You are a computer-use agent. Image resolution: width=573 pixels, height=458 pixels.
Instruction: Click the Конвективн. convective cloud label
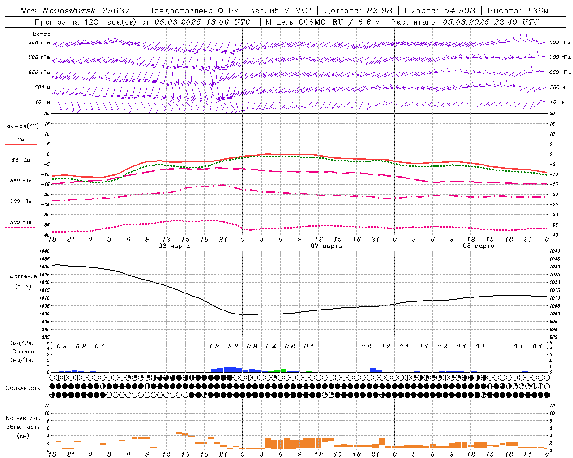tap(23, 418)
